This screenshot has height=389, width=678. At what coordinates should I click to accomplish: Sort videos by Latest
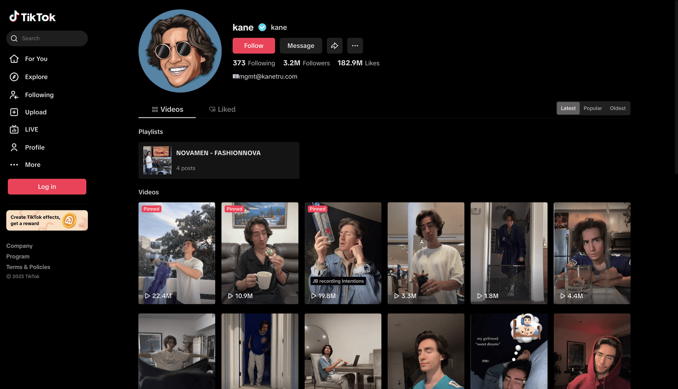pos(568,108)
